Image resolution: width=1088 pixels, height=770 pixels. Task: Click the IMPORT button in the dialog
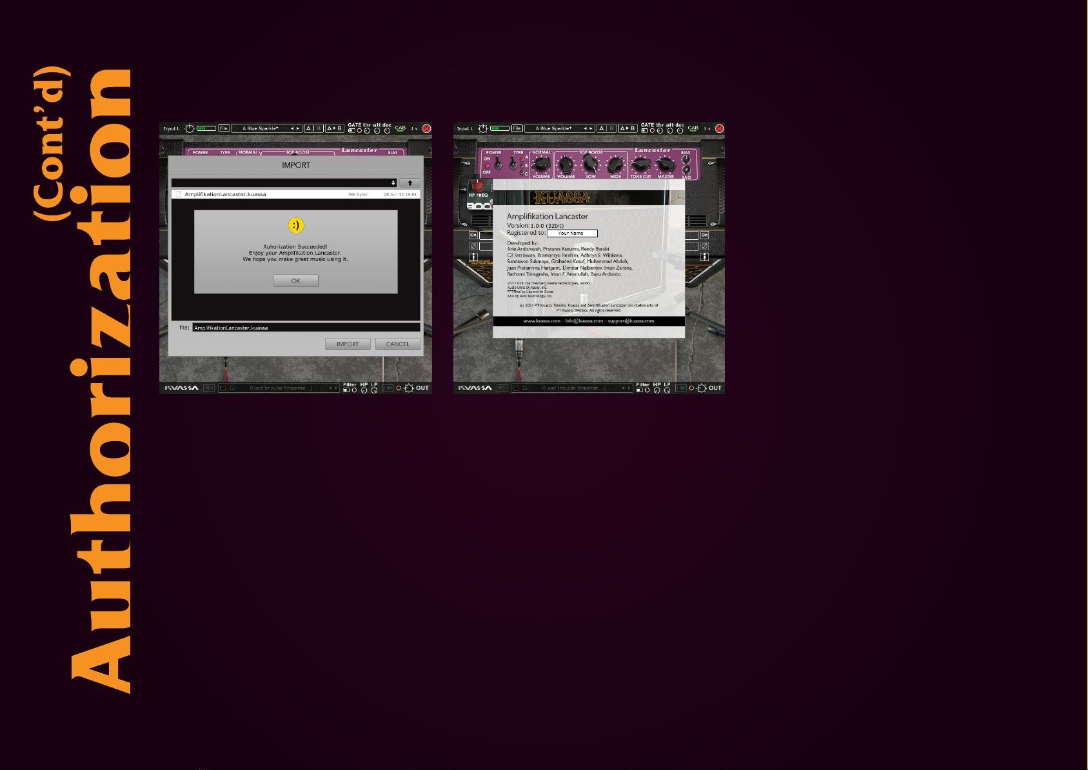tap(348, 344)
